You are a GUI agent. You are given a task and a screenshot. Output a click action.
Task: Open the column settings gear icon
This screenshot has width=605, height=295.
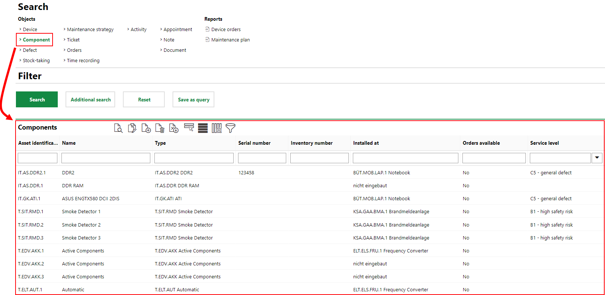point(217,128)
